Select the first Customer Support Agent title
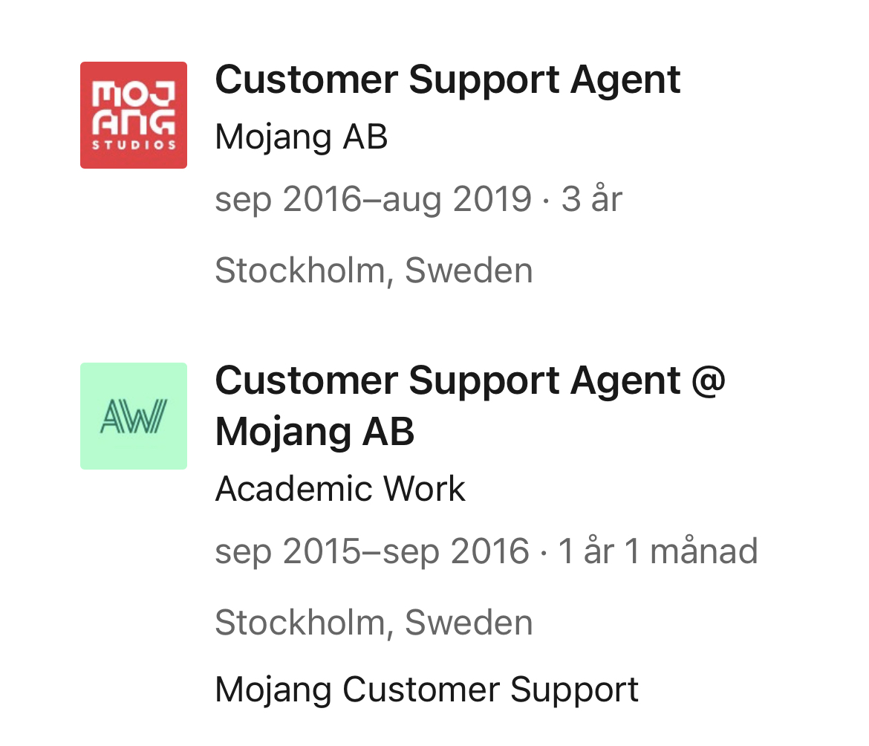Screen dimensions: 869x746 pos(448,81)
